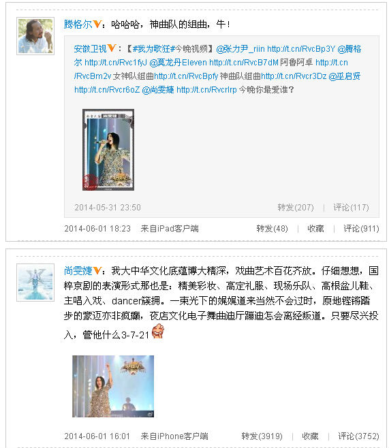Click the verified V badge beside 腾格尔
This screenshot has height=448, width=389.
pos(97,25)
